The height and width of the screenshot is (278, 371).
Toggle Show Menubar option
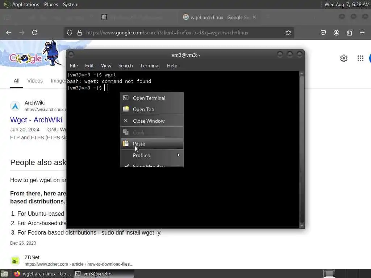point(152,165)
